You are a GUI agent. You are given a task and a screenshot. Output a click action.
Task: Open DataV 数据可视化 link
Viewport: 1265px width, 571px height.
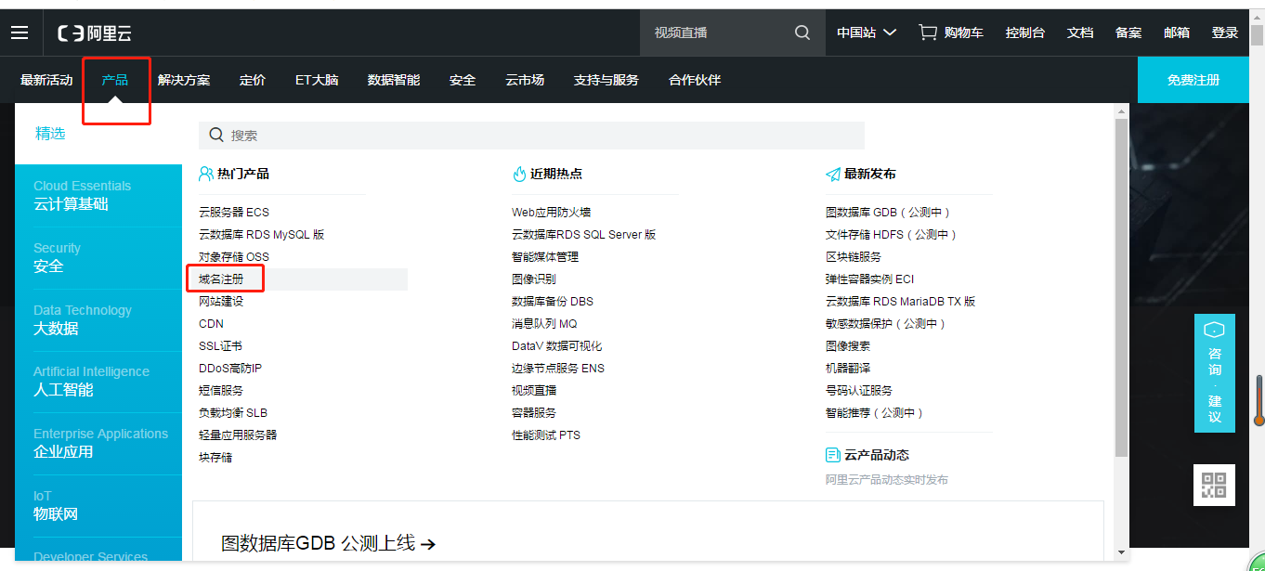coord(557,345)
